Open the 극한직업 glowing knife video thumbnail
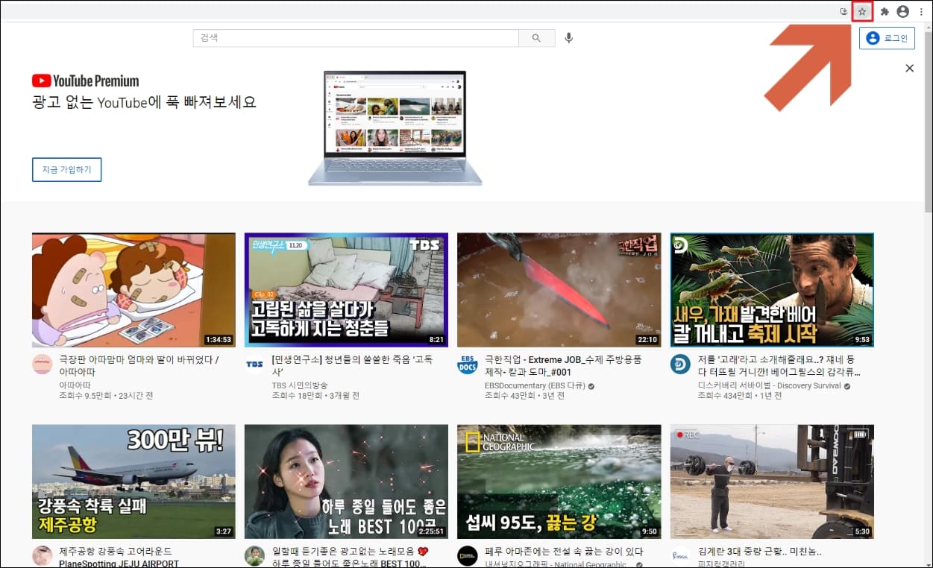The width and height of the screenshot is (933, 568). [x=559, y=290]
